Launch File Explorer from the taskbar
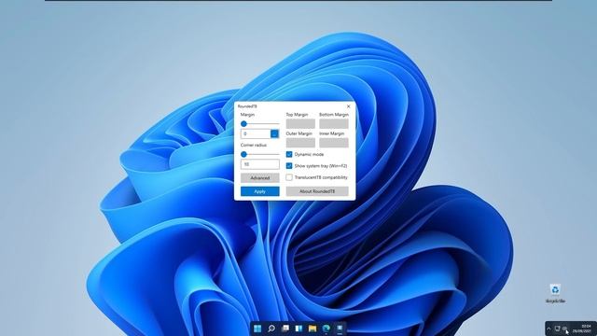This screenshot has width=597, height=336. tap(312, 329)
